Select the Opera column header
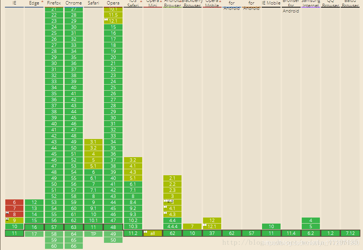Screen dimensions: 363x250 (x=113, y=3)
